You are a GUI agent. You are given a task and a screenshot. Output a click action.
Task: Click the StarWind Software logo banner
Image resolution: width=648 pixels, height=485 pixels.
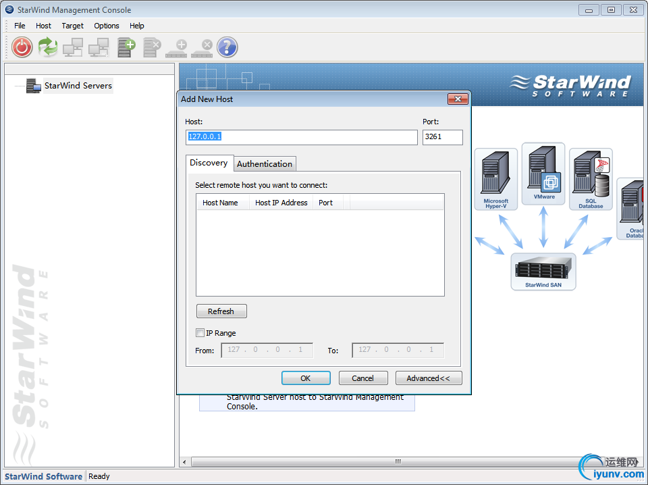click(x=571, y=85)
